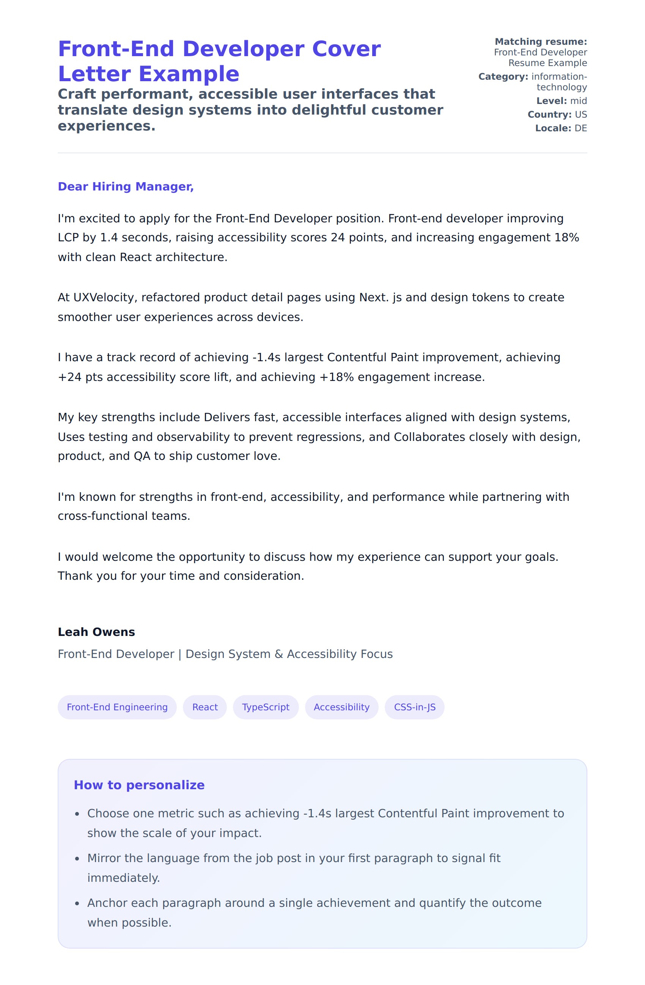Viewport: 645px width, 985px height.
Task: Select the Accessibility skill tag
Action: [x=341, y=707]
